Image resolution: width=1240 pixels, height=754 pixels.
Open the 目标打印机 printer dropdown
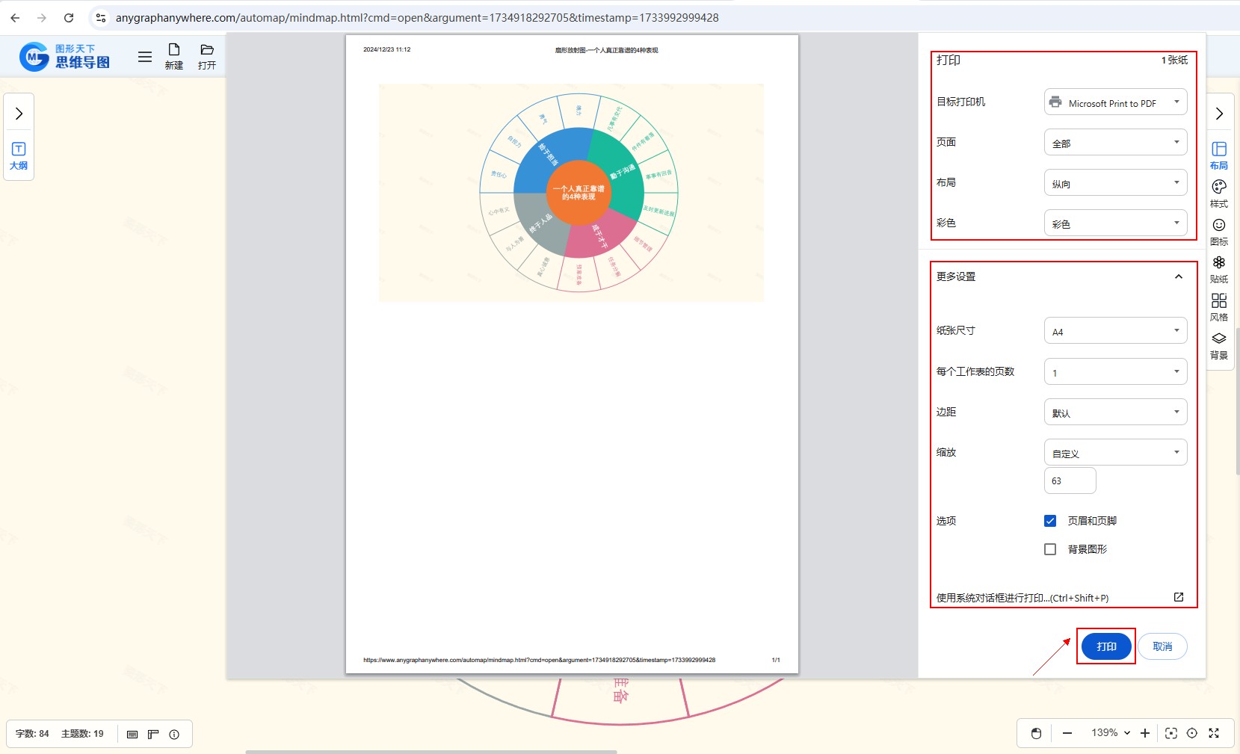[x=1114, y=102]
